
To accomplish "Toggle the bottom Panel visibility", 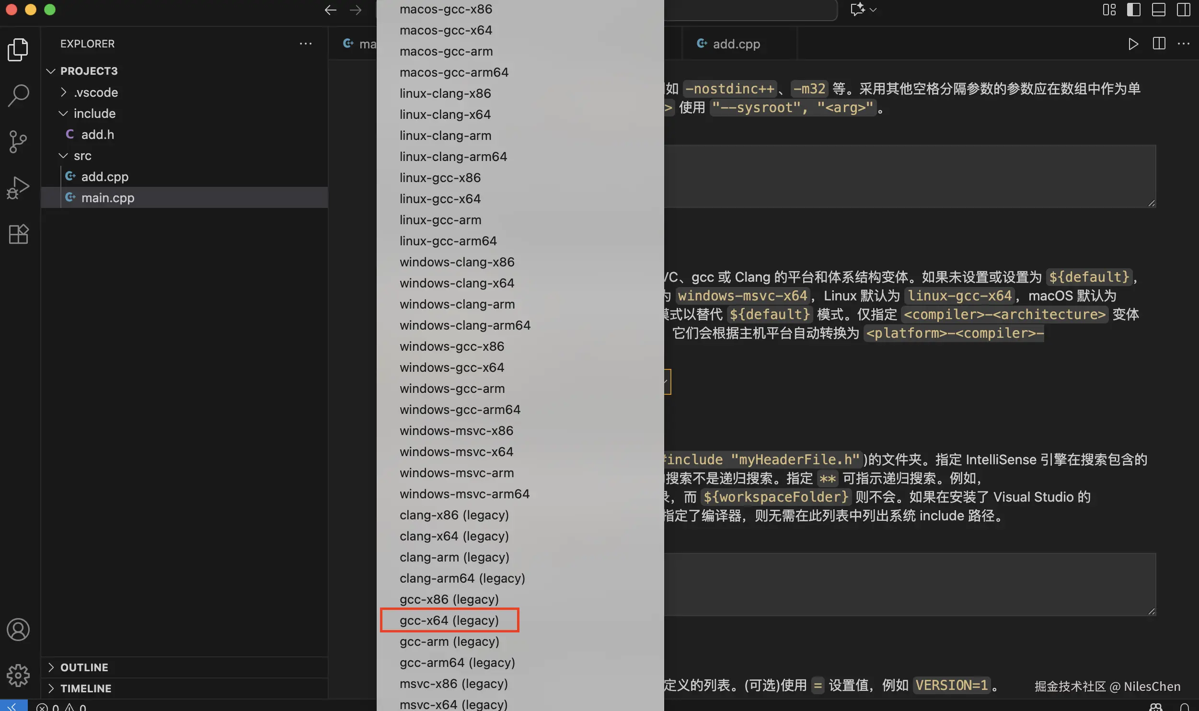I will pos(1159,10).
